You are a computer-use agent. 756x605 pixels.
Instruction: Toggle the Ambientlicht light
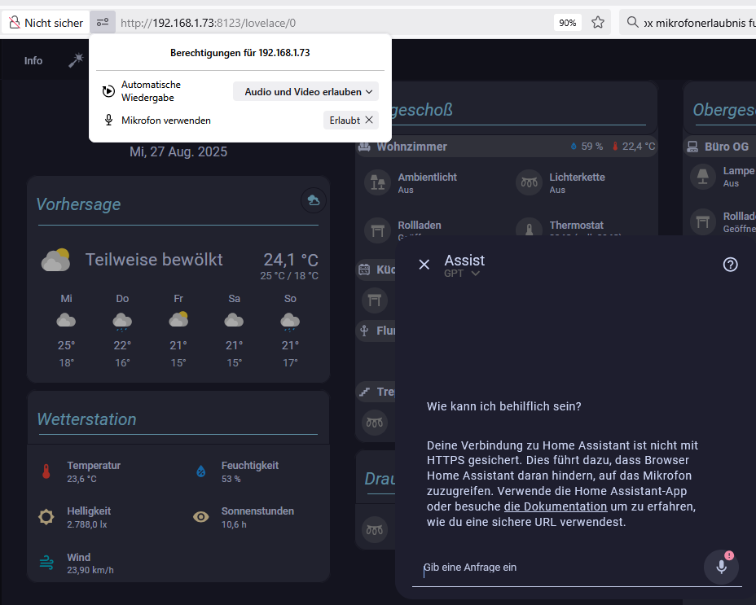[377, 182]
